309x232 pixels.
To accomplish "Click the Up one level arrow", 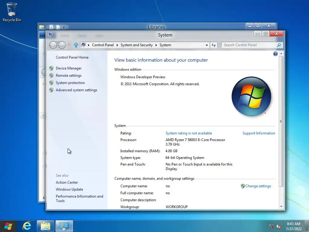I will click(76, 45).
